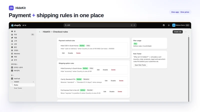Open the Discounts badge icon in sidebar
This screenshot has height=112, width=200.
click(x=12, y=47)
